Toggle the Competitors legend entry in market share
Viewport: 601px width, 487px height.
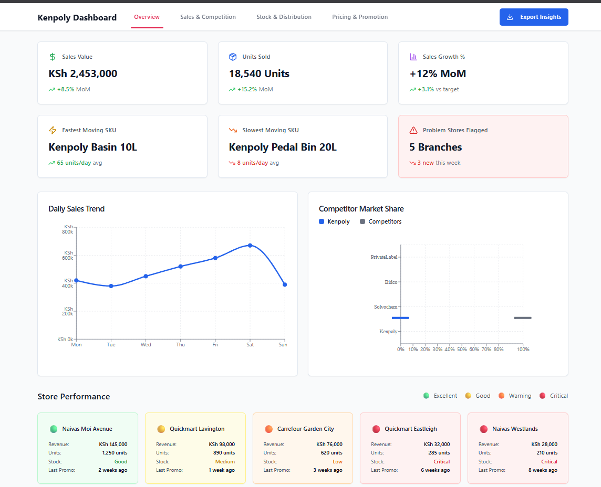380,221
